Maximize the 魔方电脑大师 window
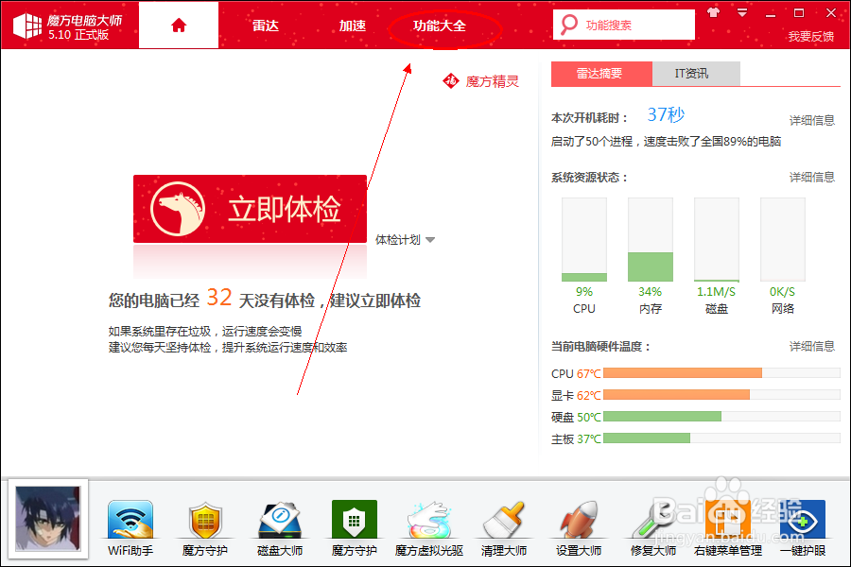This screenshot has width=851, height=567. coord(799,12)
